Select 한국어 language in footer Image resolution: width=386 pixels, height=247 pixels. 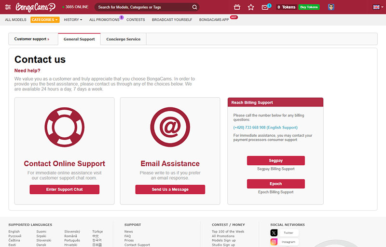(97, 240)
